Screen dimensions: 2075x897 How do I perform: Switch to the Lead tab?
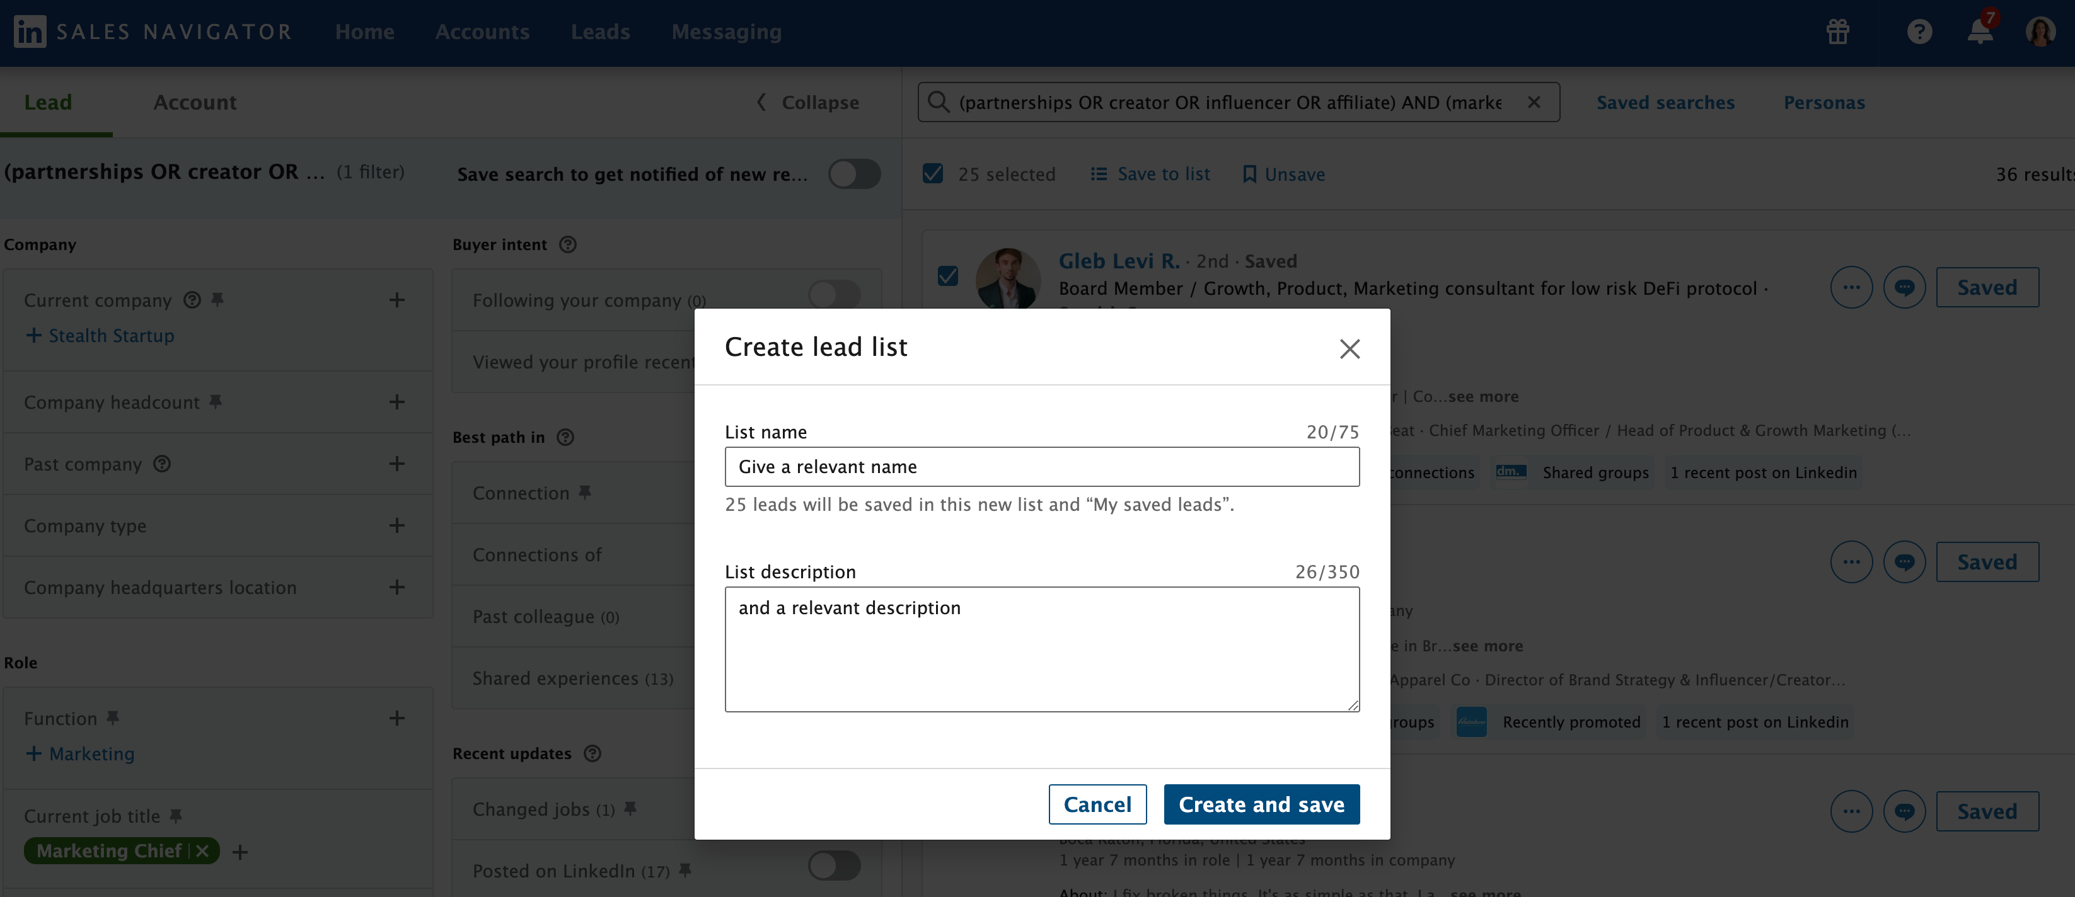(x=49, y=102)
